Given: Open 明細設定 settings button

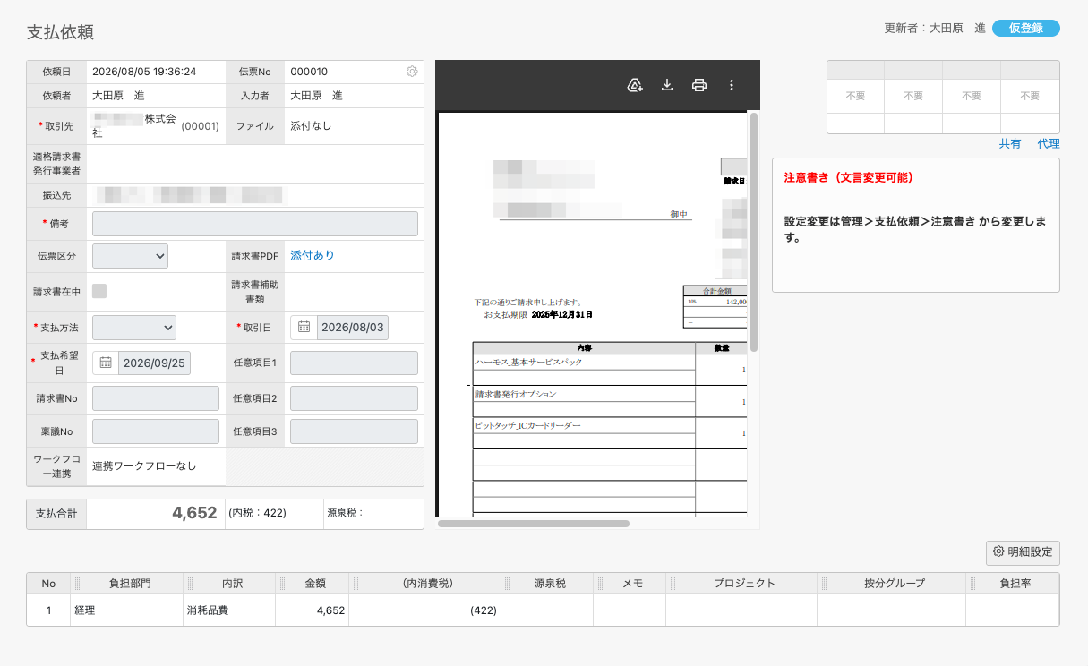Looking at the screenshot, I should [1023, 552].
